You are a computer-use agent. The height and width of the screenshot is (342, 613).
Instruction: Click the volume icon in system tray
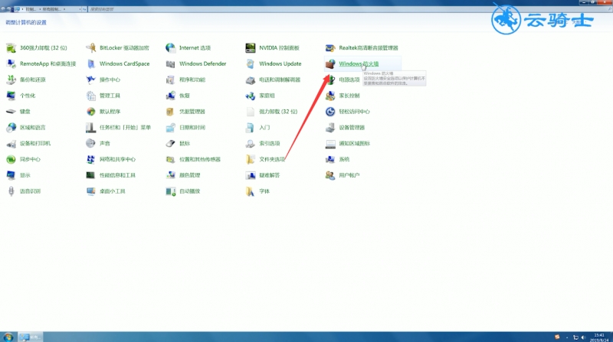pyautogui.click(x=583, y=337)
